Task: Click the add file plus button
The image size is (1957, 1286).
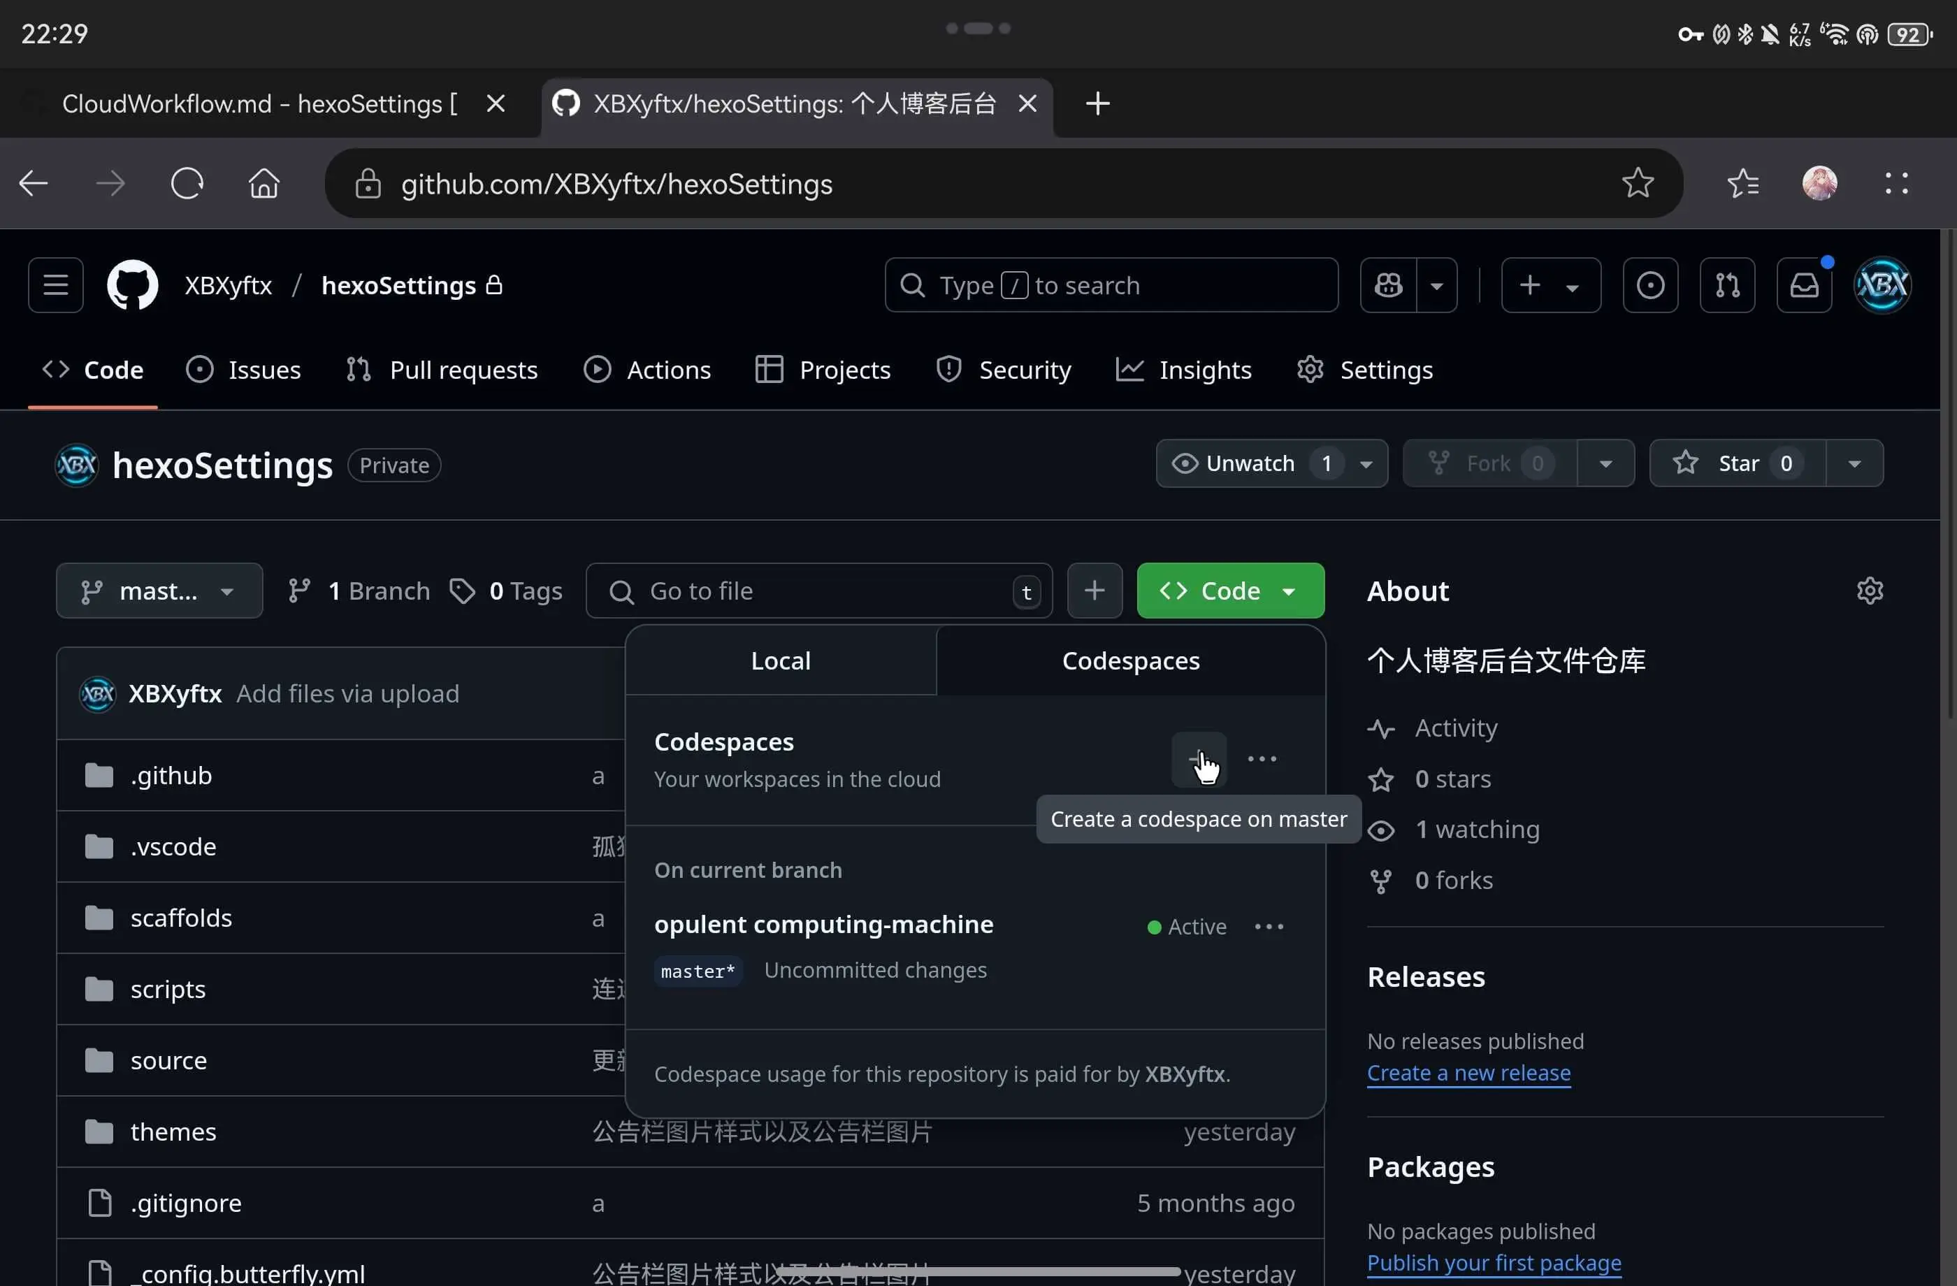Action: [1094, 591]
